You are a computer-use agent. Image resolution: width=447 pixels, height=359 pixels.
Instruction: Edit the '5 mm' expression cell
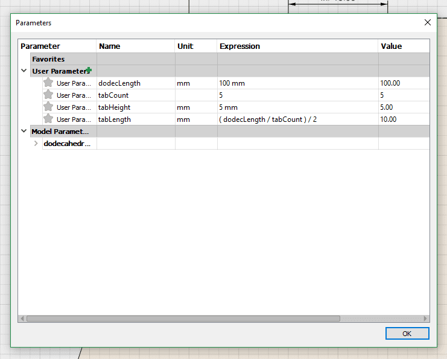297,107
